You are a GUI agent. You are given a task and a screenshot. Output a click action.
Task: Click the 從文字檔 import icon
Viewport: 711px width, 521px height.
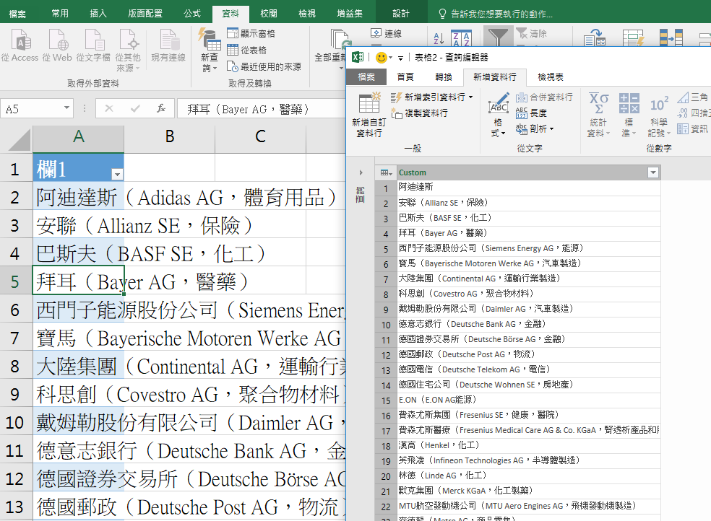click(x=93, y=45)
